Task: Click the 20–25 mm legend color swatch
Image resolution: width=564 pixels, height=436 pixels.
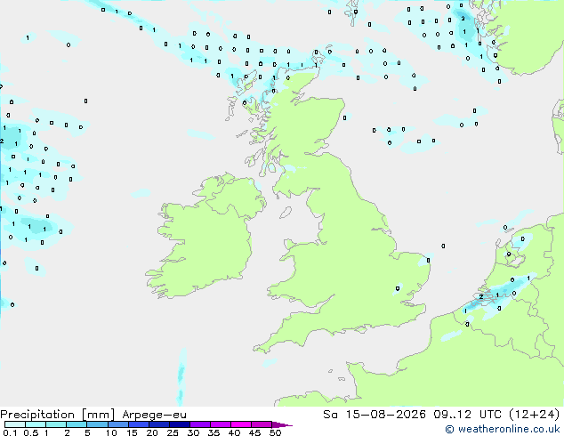Action: coord(158,424)
